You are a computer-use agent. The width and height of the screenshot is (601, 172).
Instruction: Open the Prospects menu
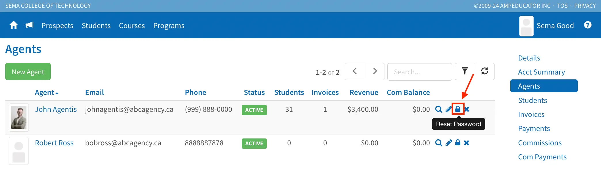tap(57, 26)
